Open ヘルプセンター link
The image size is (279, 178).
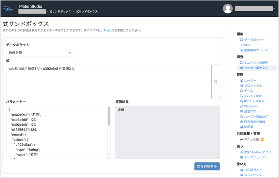254,175
